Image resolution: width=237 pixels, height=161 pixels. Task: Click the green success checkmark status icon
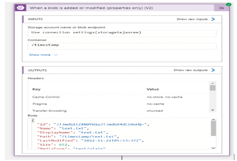[x=228, y=4]
